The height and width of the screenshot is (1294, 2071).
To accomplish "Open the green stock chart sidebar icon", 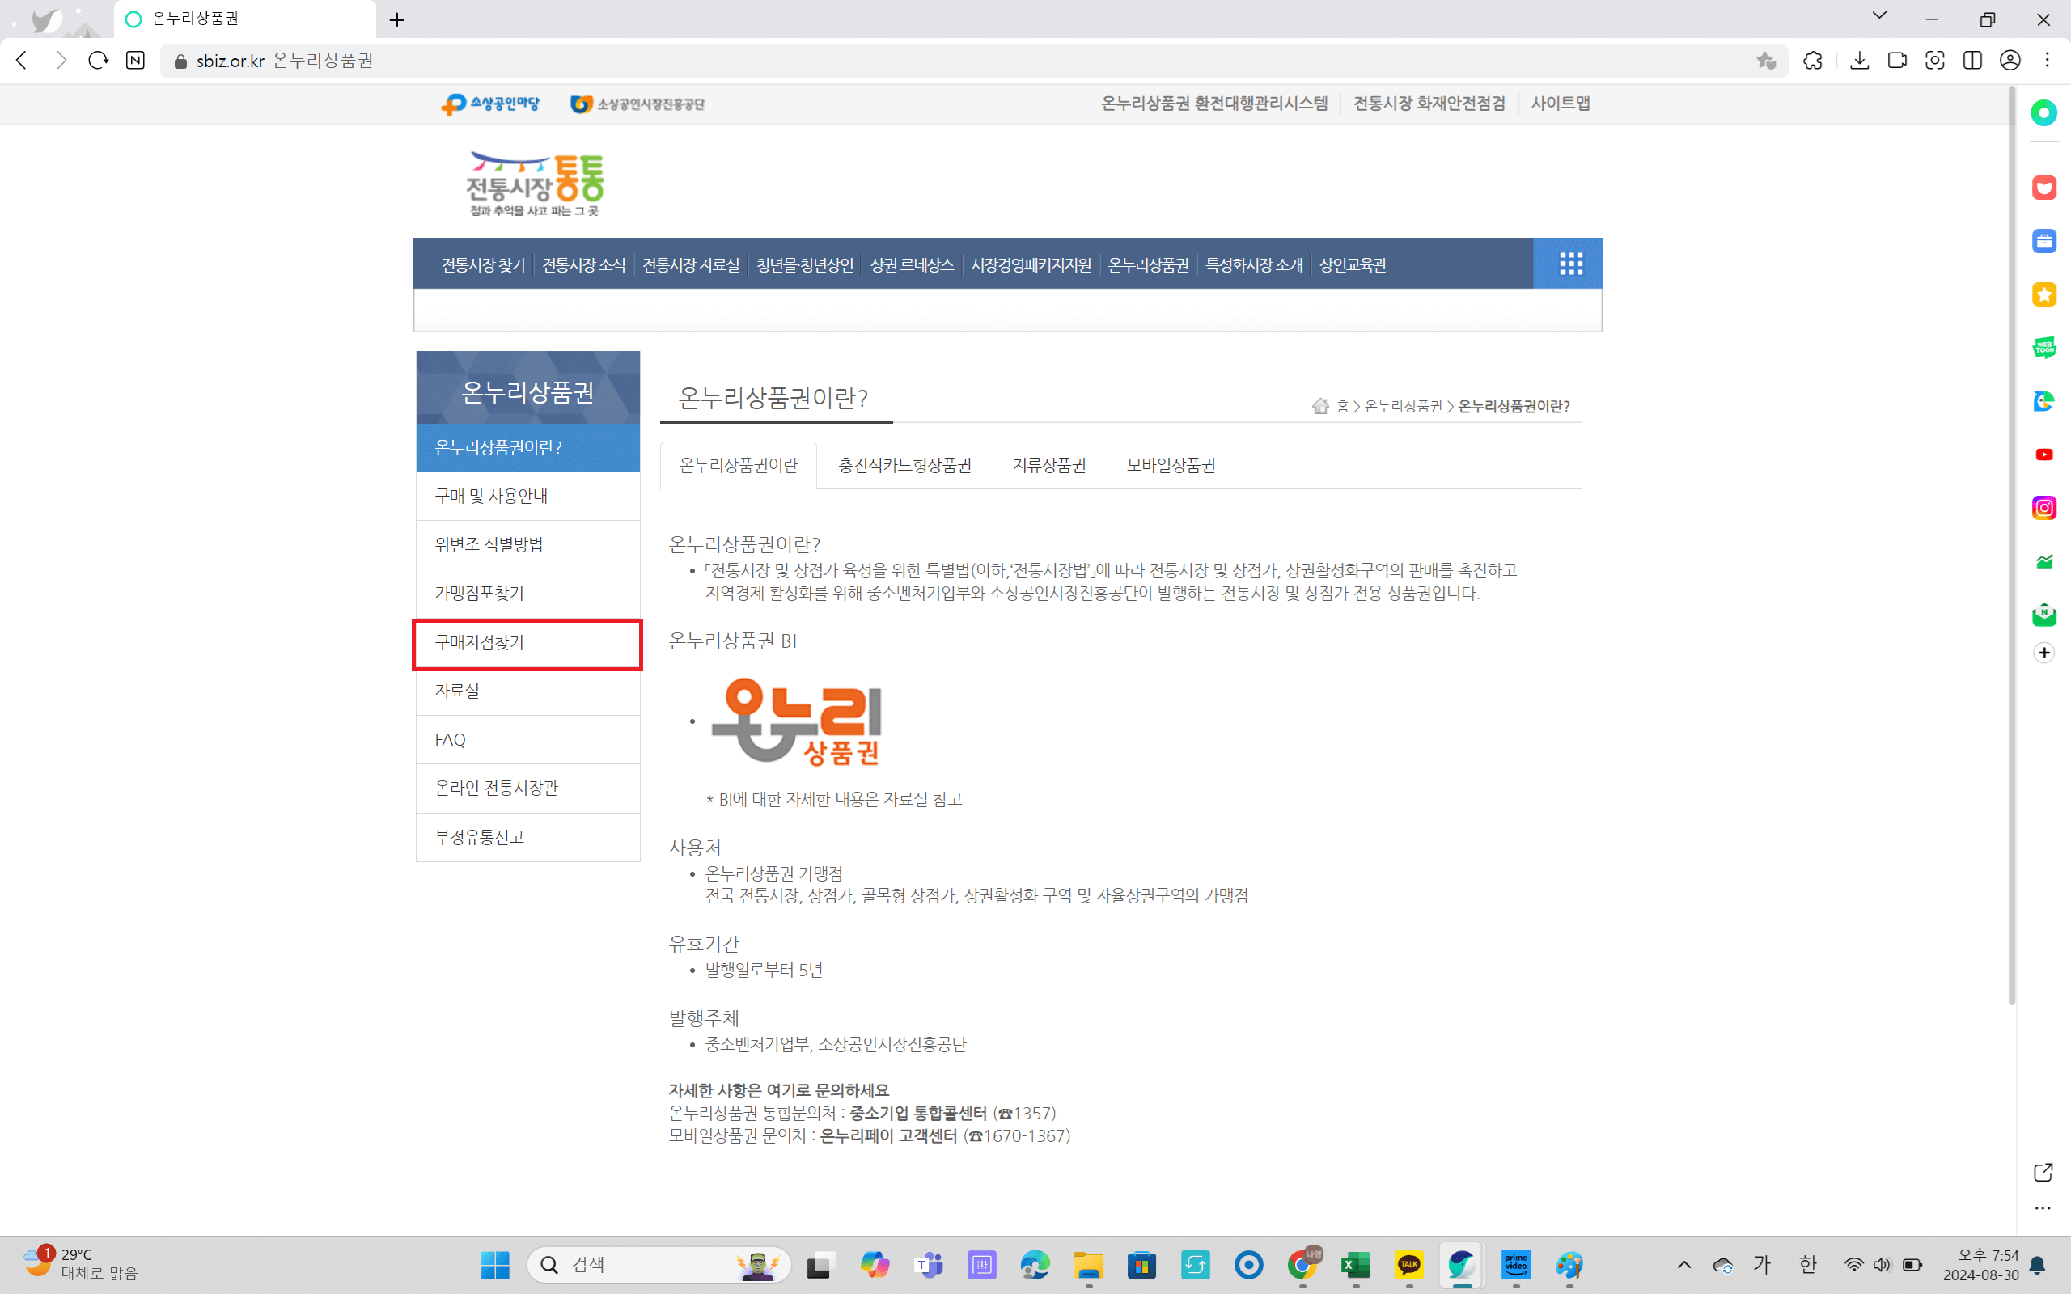I will pos(2043,561).
